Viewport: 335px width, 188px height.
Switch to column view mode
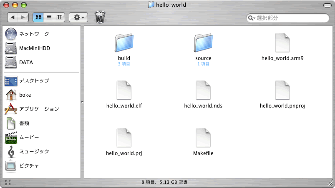click(x=59, y=17)
